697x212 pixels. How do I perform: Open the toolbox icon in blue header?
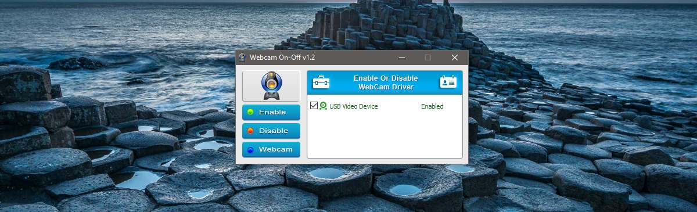point(321,82)
